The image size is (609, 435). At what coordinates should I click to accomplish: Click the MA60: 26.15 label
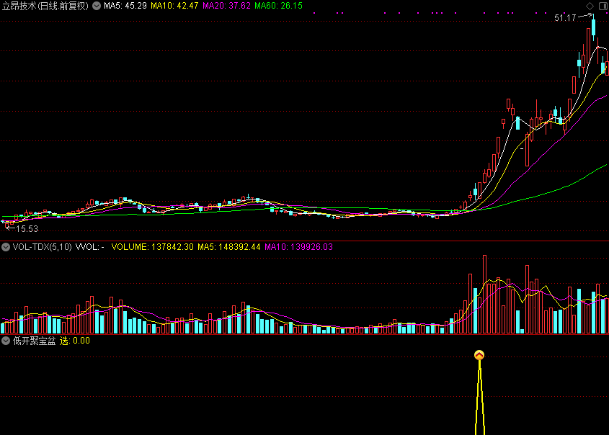(278, 6)
